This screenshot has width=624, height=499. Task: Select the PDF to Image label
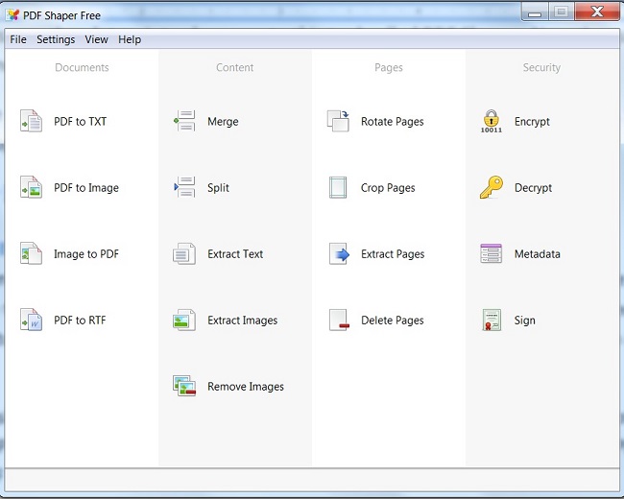pos(86,188)
